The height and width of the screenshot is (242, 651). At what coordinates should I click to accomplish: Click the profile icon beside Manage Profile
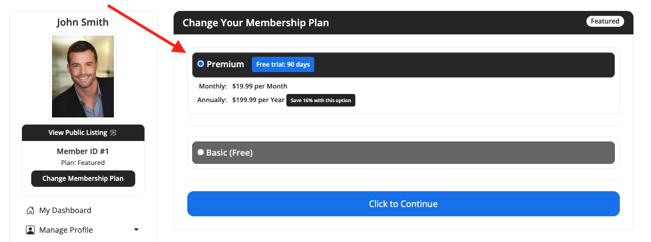tap(30, 230)
